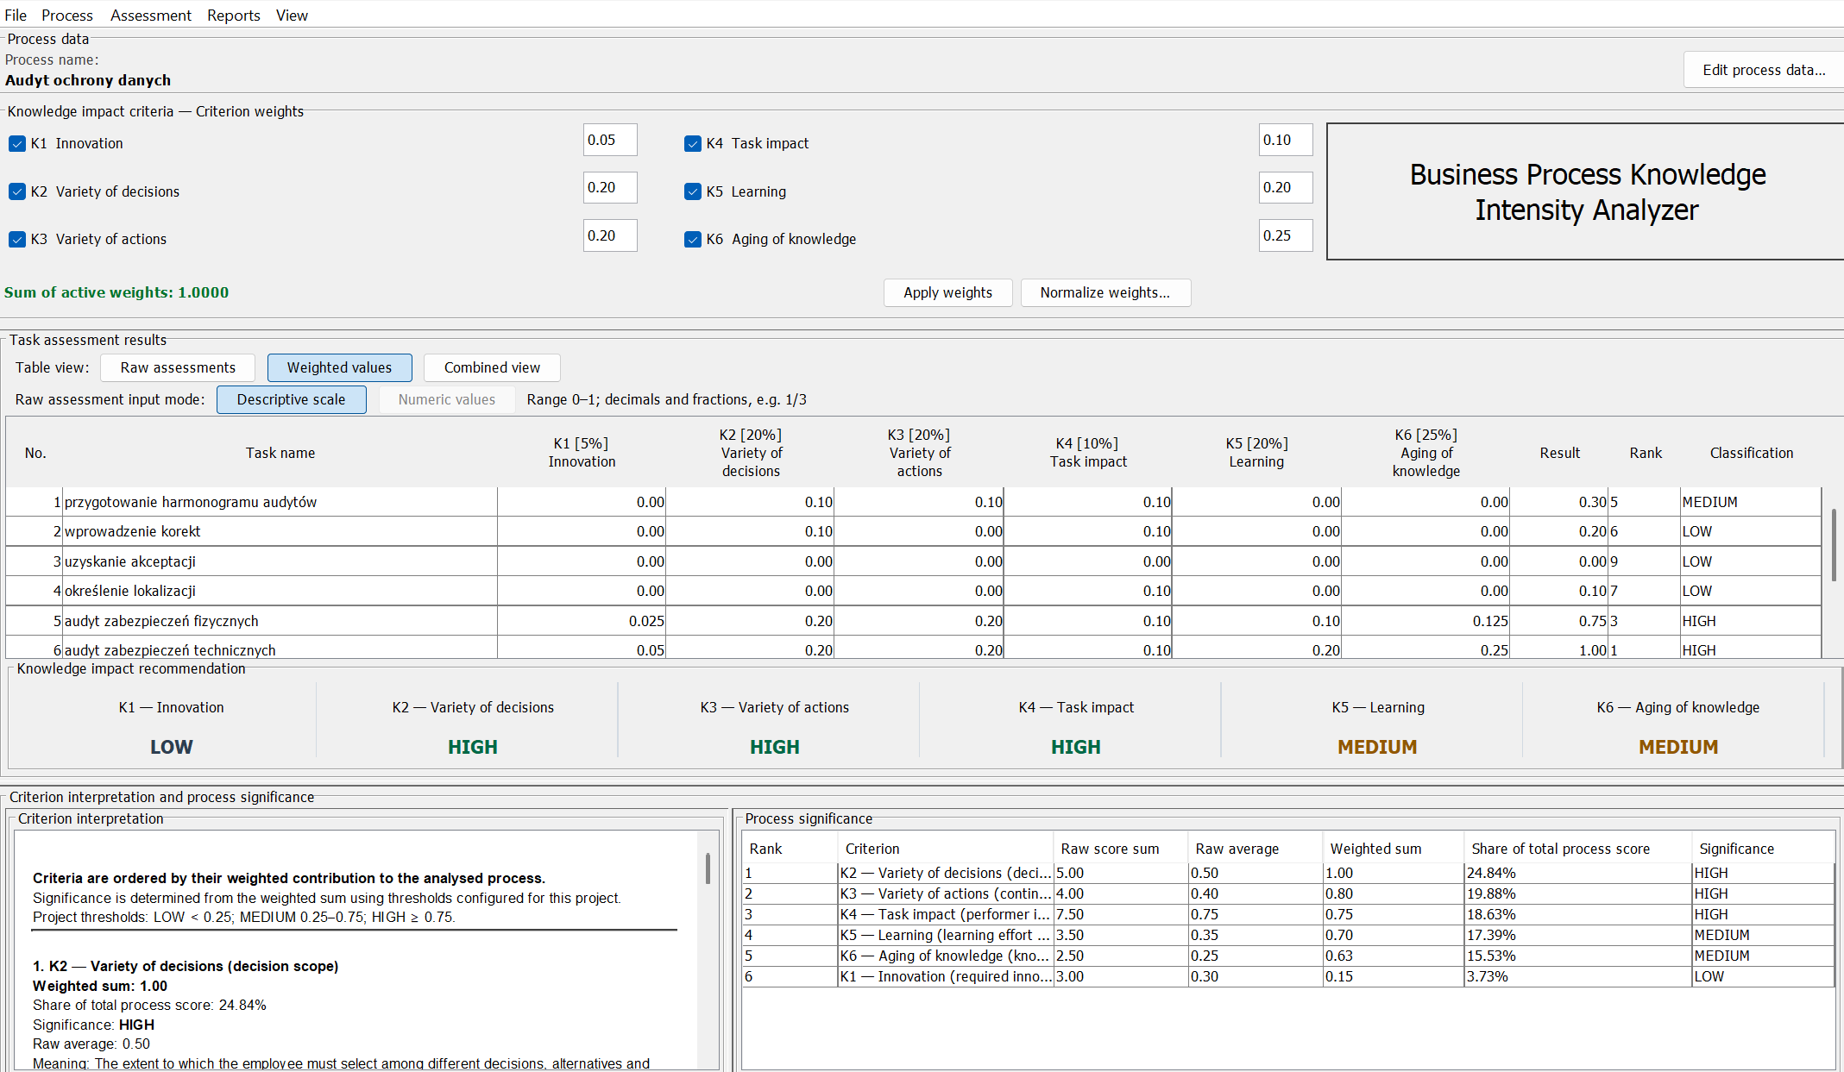
Task: Click the Weighted sum column header
Action: pyautogui.click(x=1394, y=849)
